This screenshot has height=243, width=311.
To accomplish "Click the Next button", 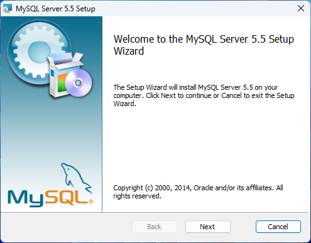I will [208, 227].
